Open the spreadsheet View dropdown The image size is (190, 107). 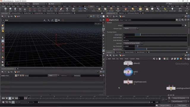pyautogui.click(x=53, y=75)
